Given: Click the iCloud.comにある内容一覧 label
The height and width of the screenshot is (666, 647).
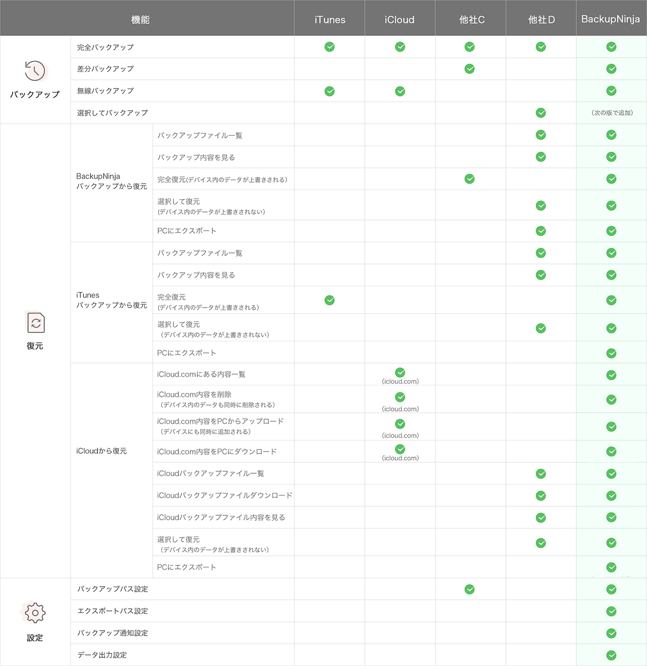Looking at the screenshot, I should pyautogui.click(x=201, y=374).
